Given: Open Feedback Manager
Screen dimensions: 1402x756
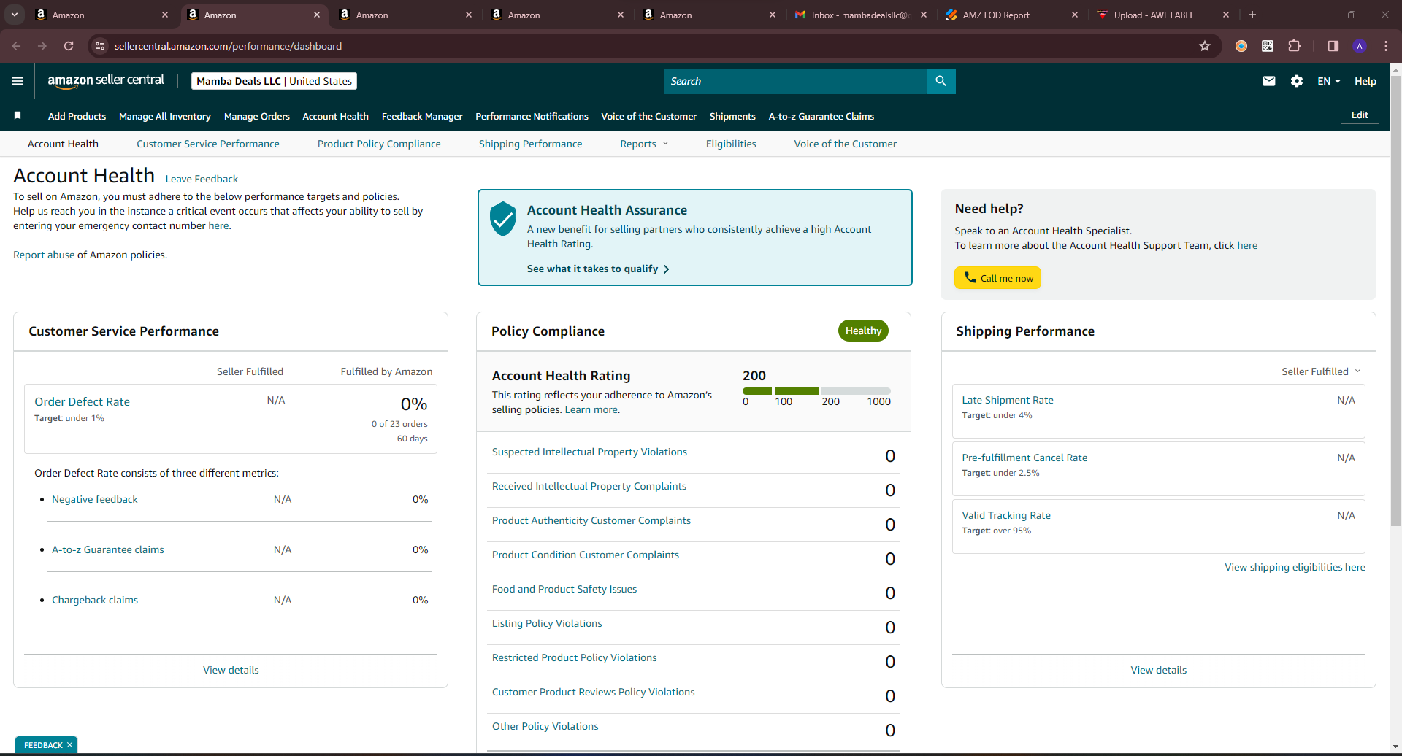Looking at the screenshot, I should (x=422, y=116).
